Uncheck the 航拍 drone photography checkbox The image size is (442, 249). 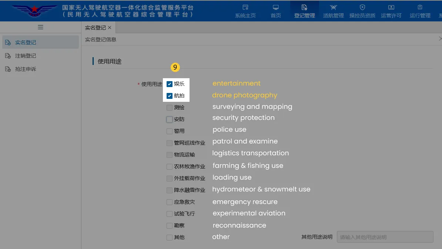pos(169,96)
